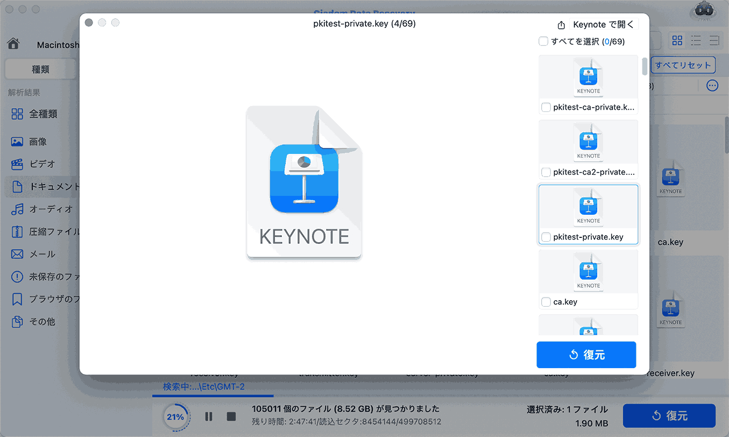Viewport: 729px width, 437px height.
Task: Open the more options ellipsis icon
Action: (x=712, y=86)
